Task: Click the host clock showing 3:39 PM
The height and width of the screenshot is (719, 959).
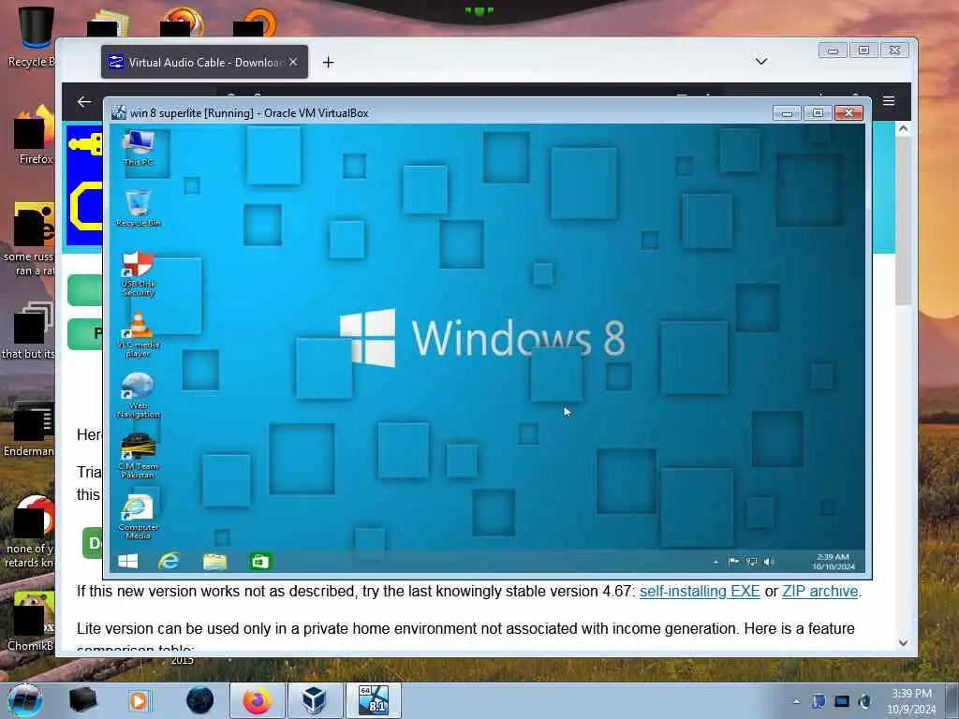Action: pyautogui.click(x=911, y=701)
